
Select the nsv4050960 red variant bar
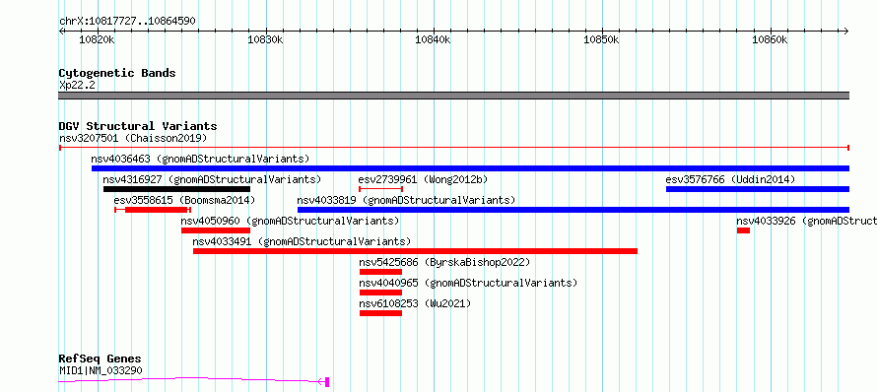pos(216,230)
